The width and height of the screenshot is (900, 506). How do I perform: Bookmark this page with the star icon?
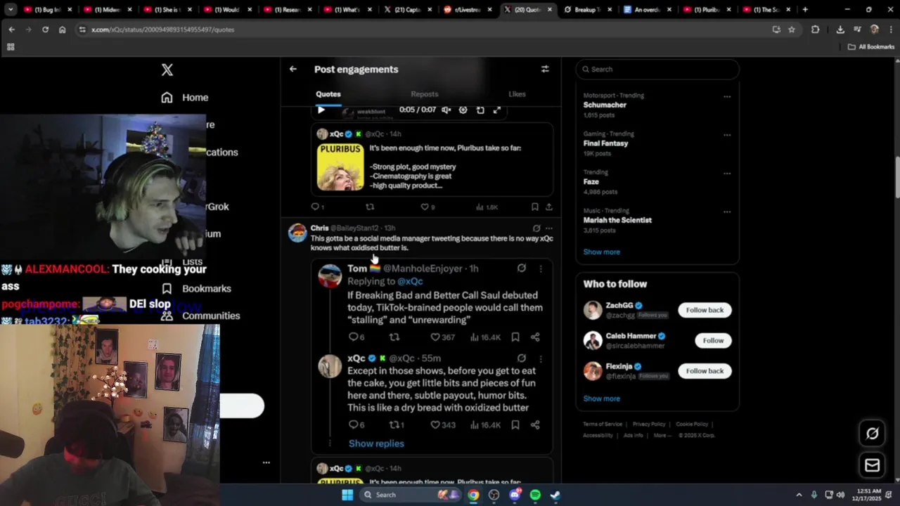tap(792, 30)
